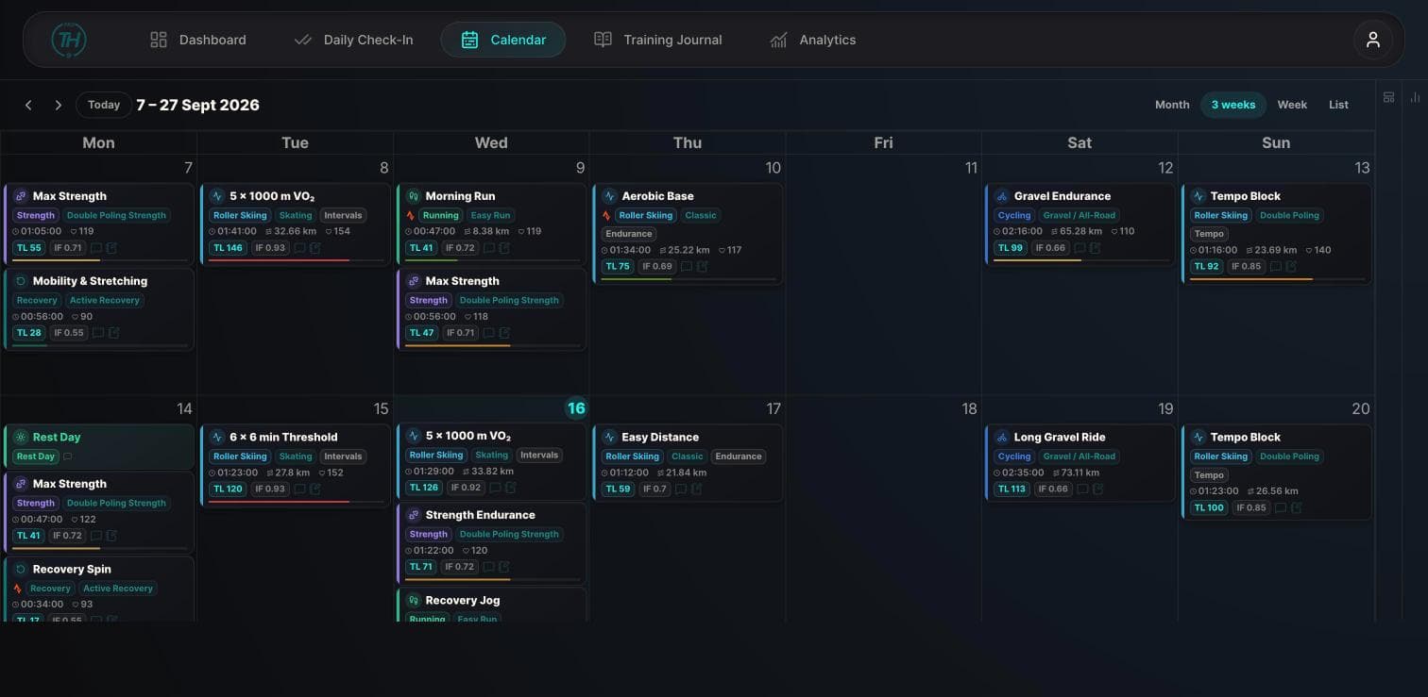Click Gravel / All-Road tag on Gravel Endurance
This screenshot has width=1428, height=697.
(x=1079, y=215)
